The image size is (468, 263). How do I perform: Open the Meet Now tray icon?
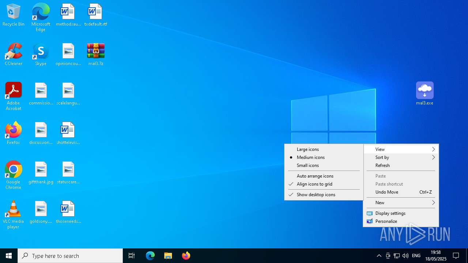pyautogui.click(x=388, y=256)
